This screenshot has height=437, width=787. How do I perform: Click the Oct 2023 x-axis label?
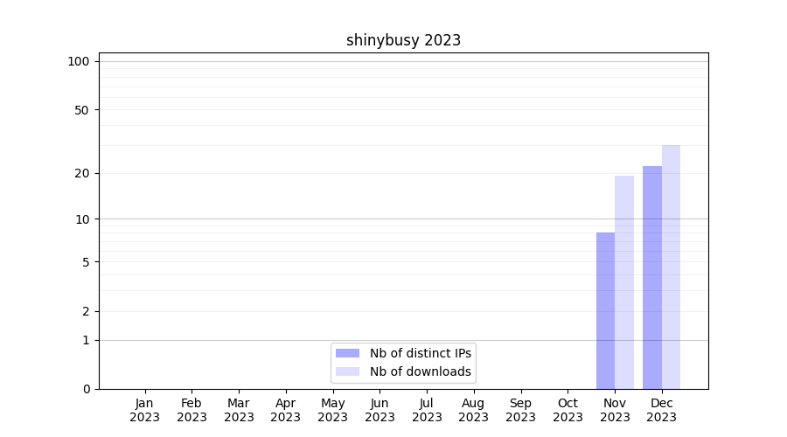568,410
